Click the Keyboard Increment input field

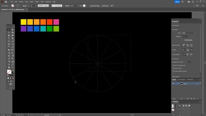pos(187,62)
